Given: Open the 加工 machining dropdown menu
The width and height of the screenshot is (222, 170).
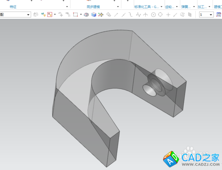Looking at the screenshot, I should (209, 7).
